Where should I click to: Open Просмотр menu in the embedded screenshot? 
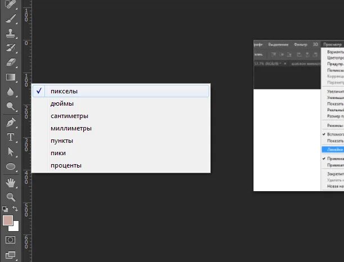(332, 44)
